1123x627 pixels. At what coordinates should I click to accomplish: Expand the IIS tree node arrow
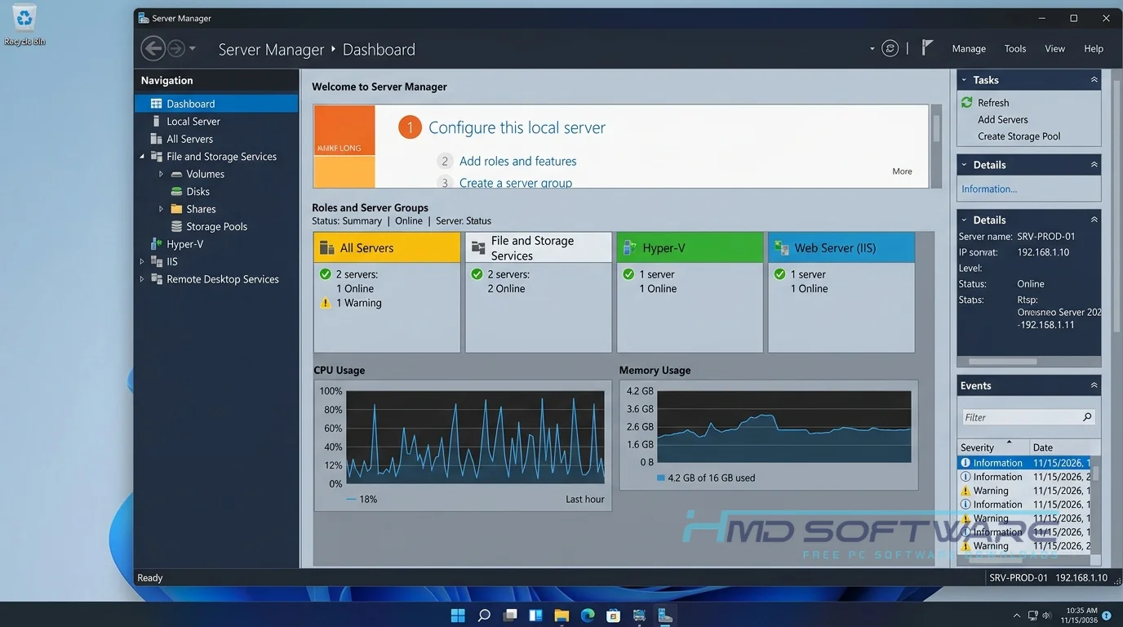(x=142, y=261)
